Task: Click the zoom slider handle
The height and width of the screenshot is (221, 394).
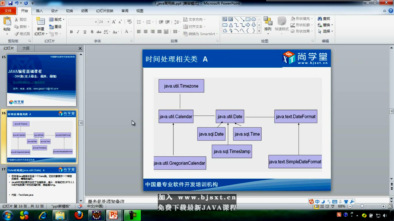Action: (362, 206)
